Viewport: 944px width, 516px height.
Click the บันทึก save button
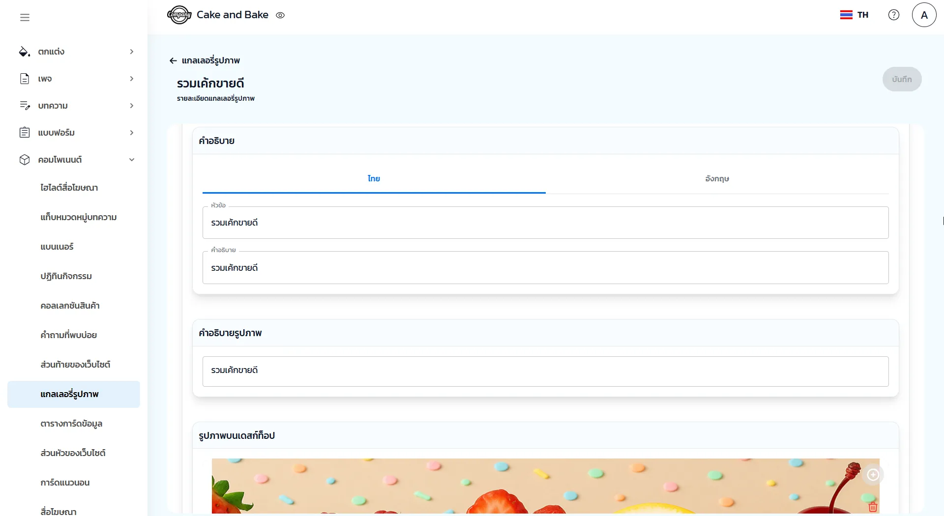tap(902, 79)
